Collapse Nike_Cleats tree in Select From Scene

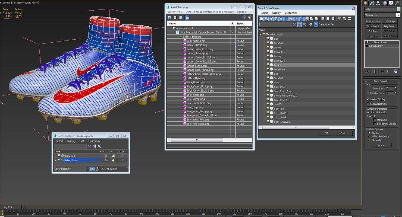click(260, 34)
